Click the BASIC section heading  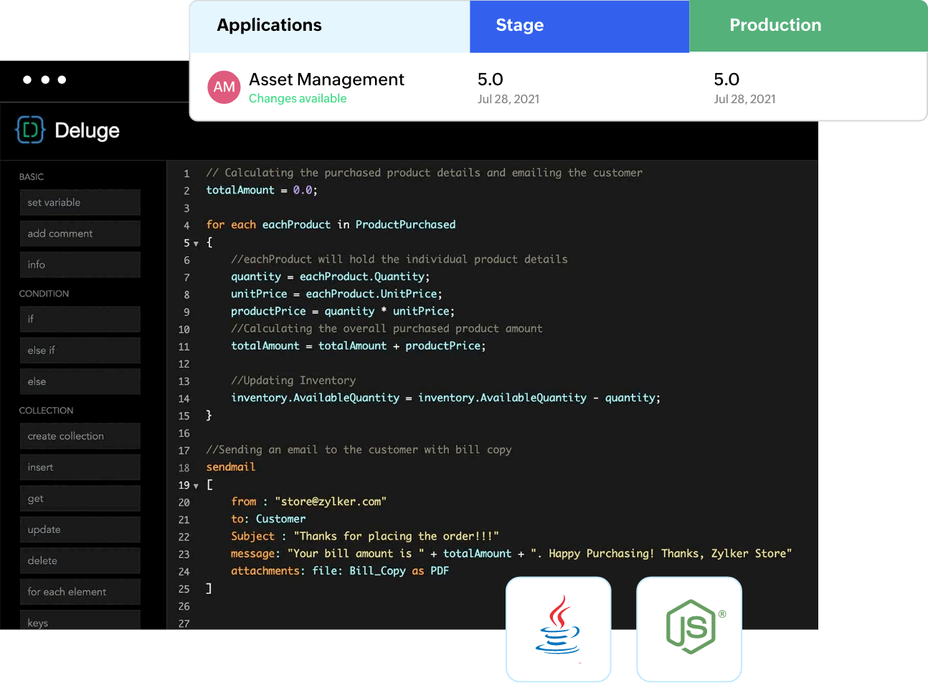32,176
